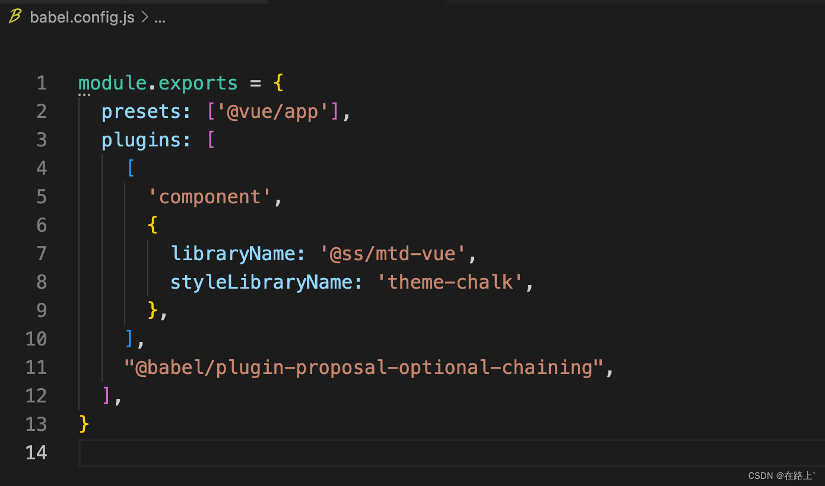Viewport: 825px width, 486px height.
Task: Select line number 11 in gutter
Action: pyautogui.click(x=36, y=367)
